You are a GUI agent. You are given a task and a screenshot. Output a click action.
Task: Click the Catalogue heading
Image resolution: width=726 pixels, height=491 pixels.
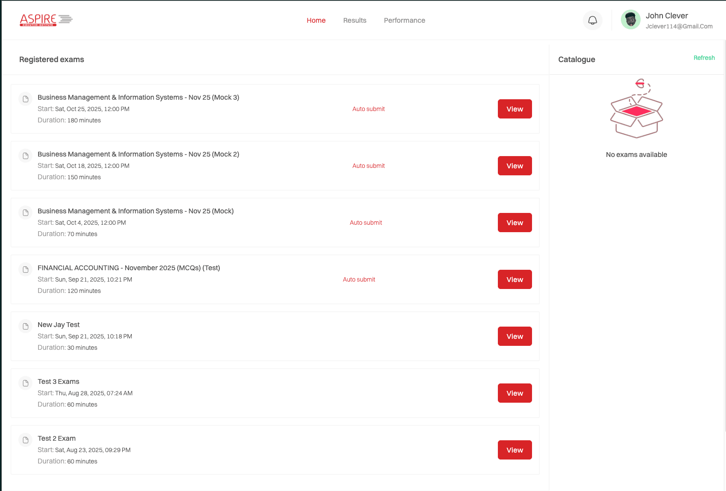(x=577, y=59)
